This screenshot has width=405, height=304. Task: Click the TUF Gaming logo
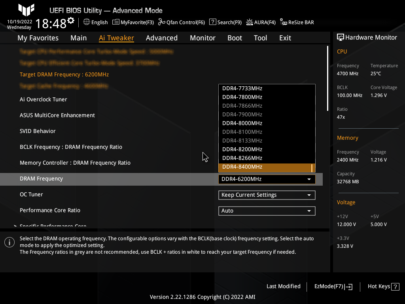(25, 10)
